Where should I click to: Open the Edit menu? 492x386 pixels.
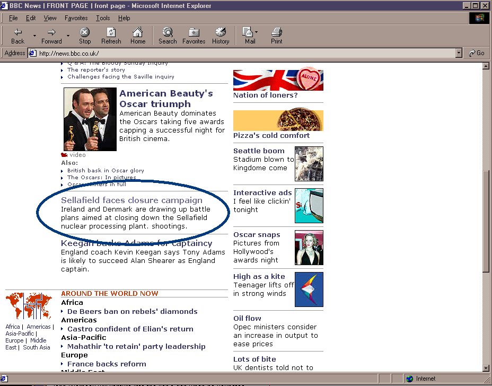point(31,18)
